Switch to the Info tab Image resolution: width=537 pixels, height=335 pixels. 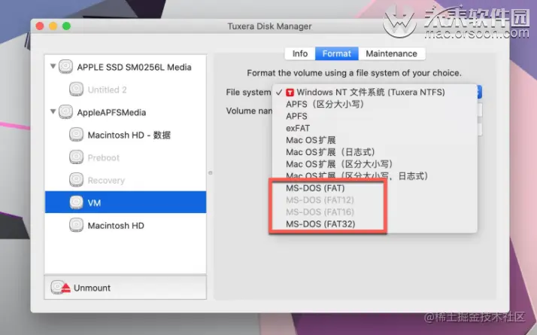[x=299, y=53]
